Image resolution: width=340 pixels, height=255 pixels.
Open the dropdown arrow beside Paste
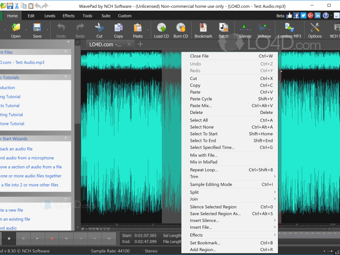(x=148, y=30)
